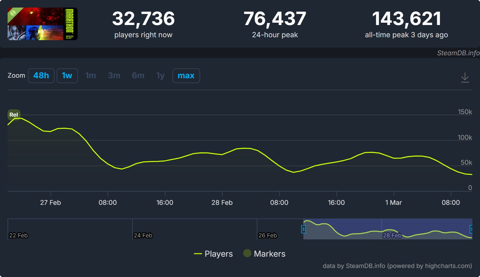
Task: Click the Rel release marker on chart
Action: click(14, 115)
